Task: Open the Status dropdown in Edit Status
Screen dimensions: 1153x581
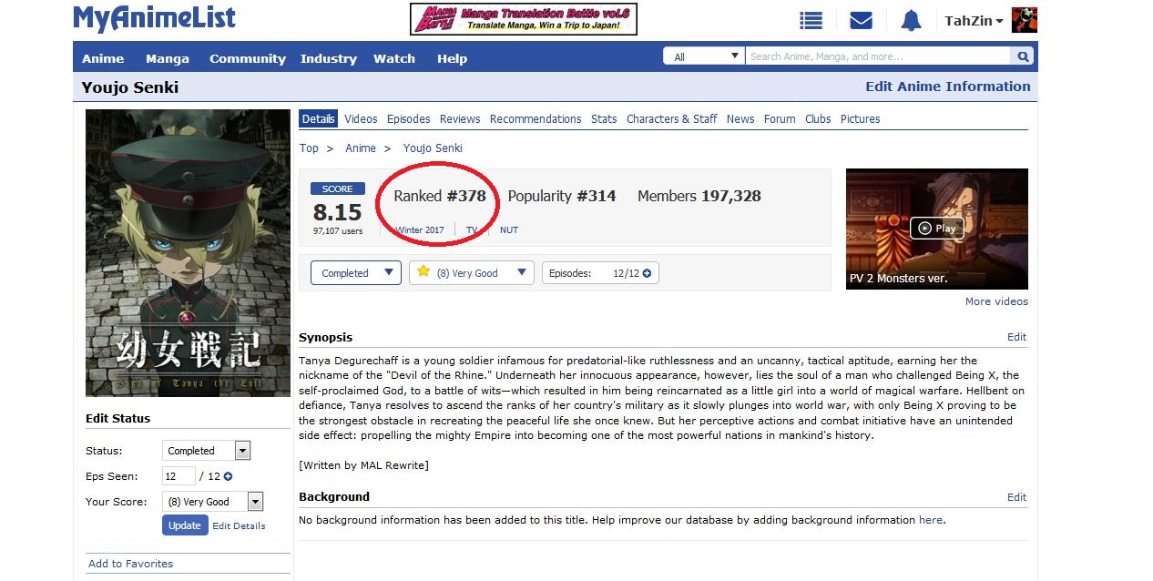Action: pos(206,451)
